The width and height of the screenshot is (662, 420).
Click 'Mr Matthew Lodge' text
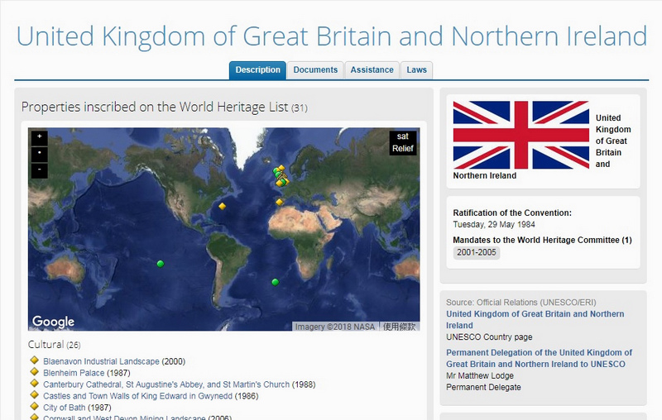pyautogui.click(x=480, y=375)
